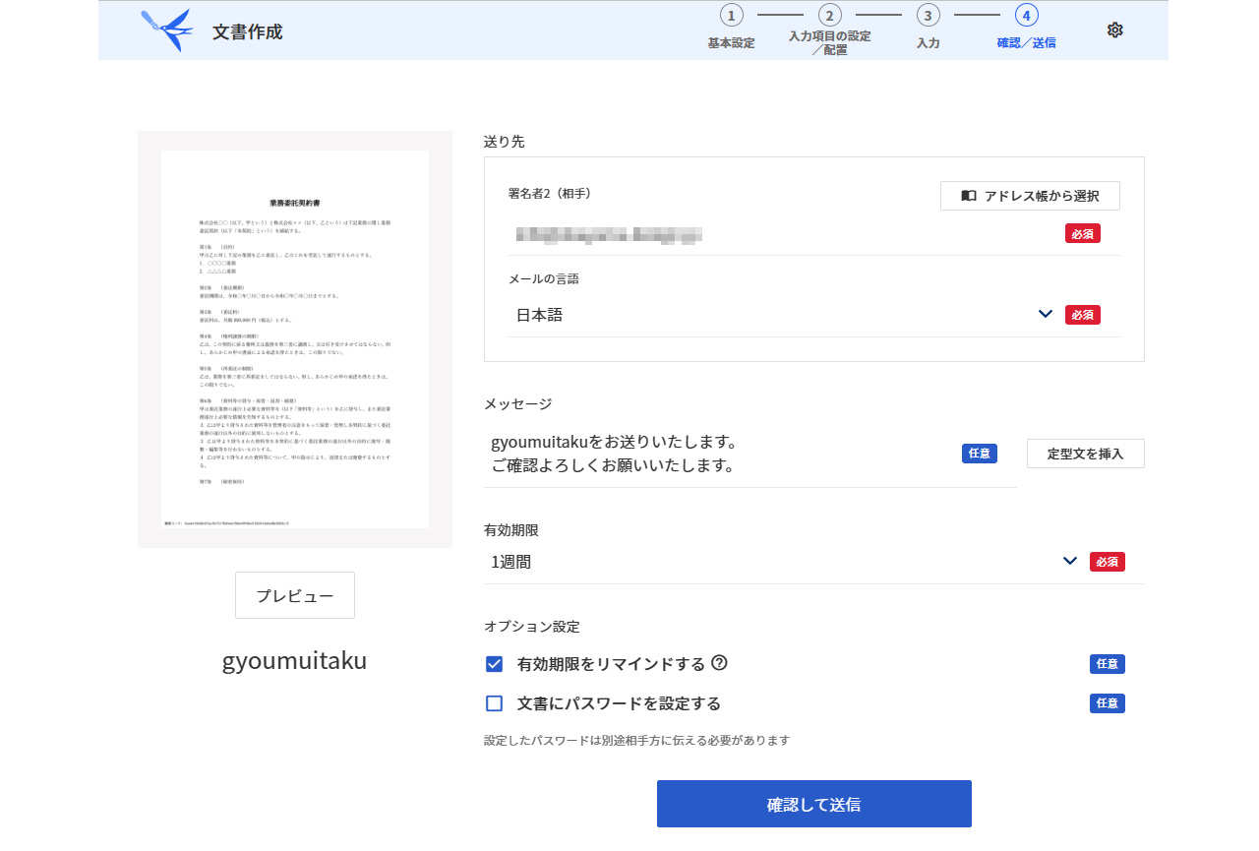Uncheck 有効期限をリマインドする checkbox
This screenshot has width=1259, height=851.
coord(495,664)
